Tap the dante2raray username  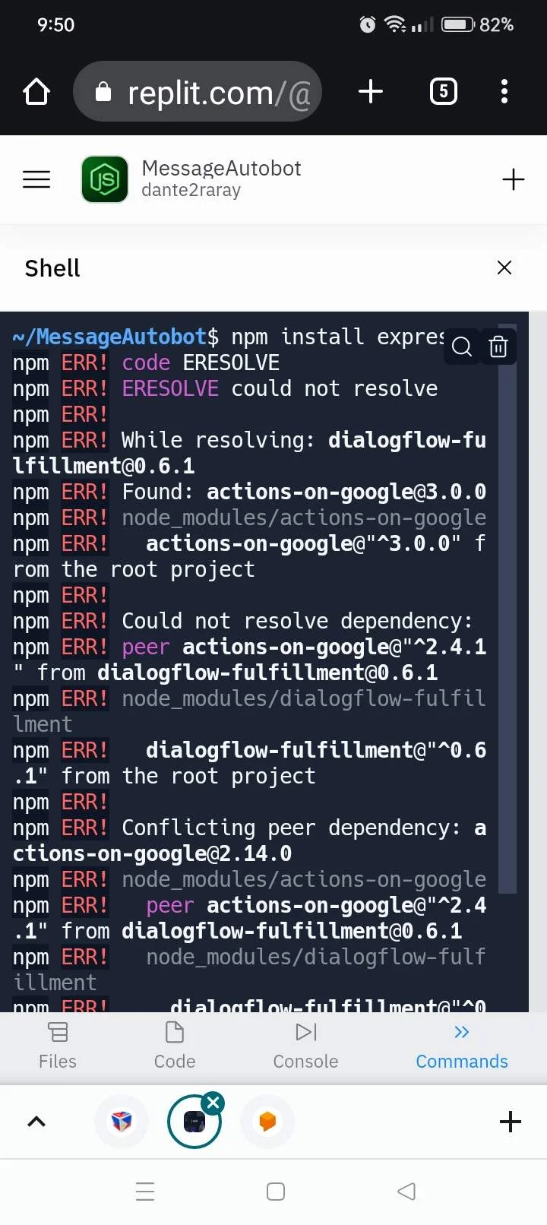pyautogui.click(x=191, y=190)
